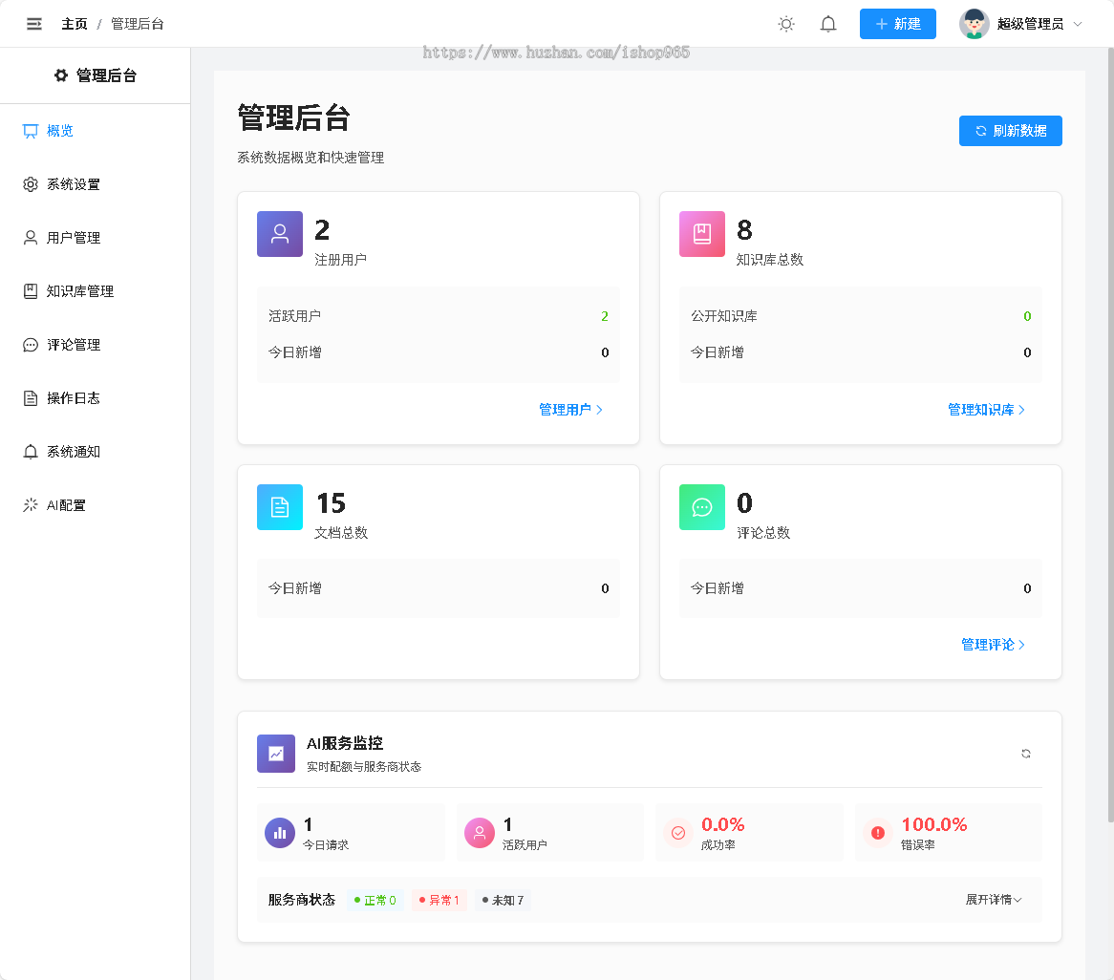Viewport: 1114px width, 980px height.
Task: Click the AI服务监控 chart icon
Action: [276, 754]
